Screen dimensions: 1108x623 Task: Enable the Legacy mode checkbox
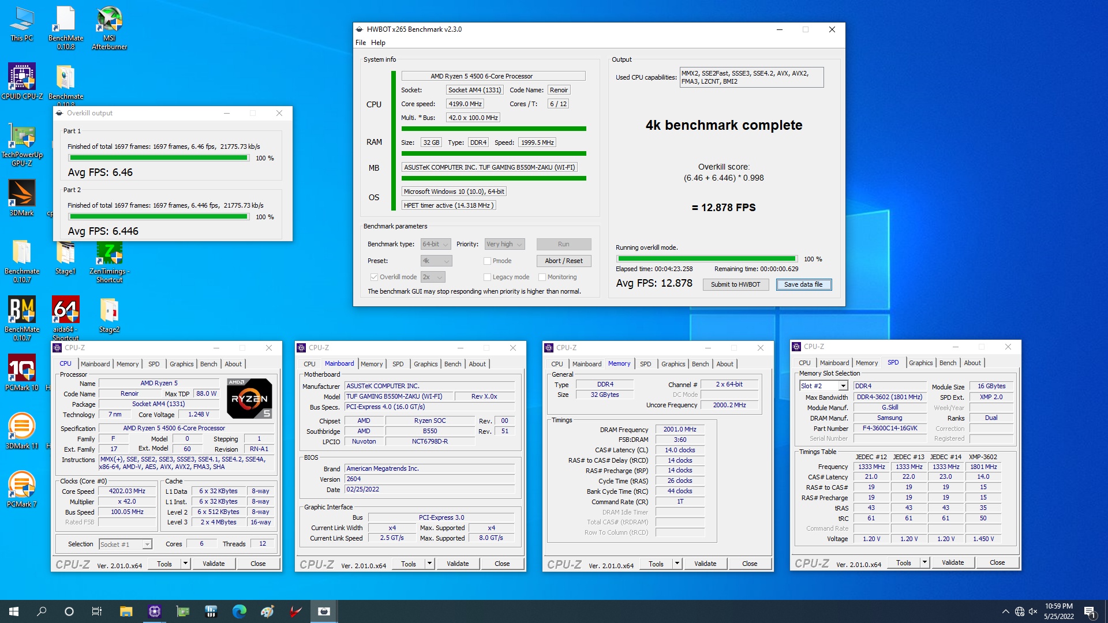[x=487, y=277]
